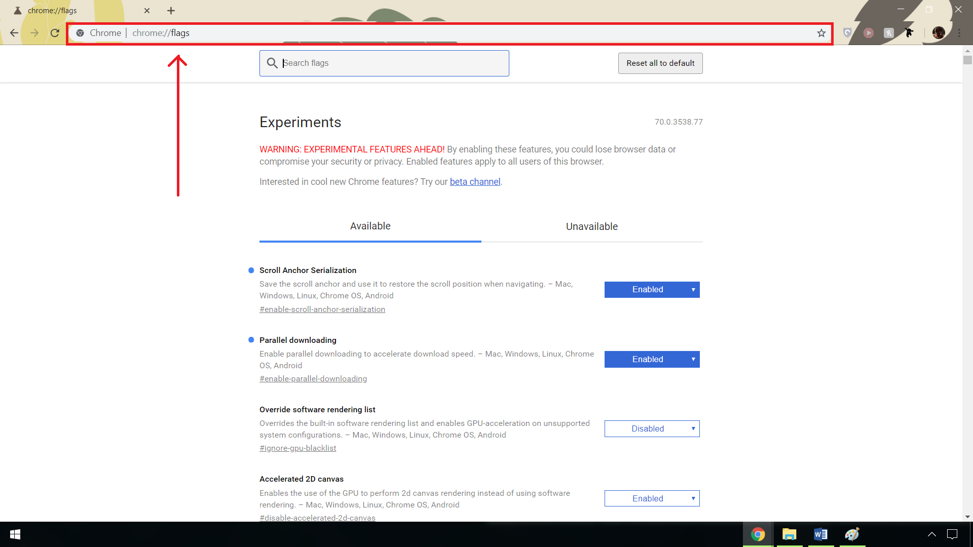Open Word from the taskbar
The width and height of the screenshot is (973, 547).
click(x=820, y=534)
